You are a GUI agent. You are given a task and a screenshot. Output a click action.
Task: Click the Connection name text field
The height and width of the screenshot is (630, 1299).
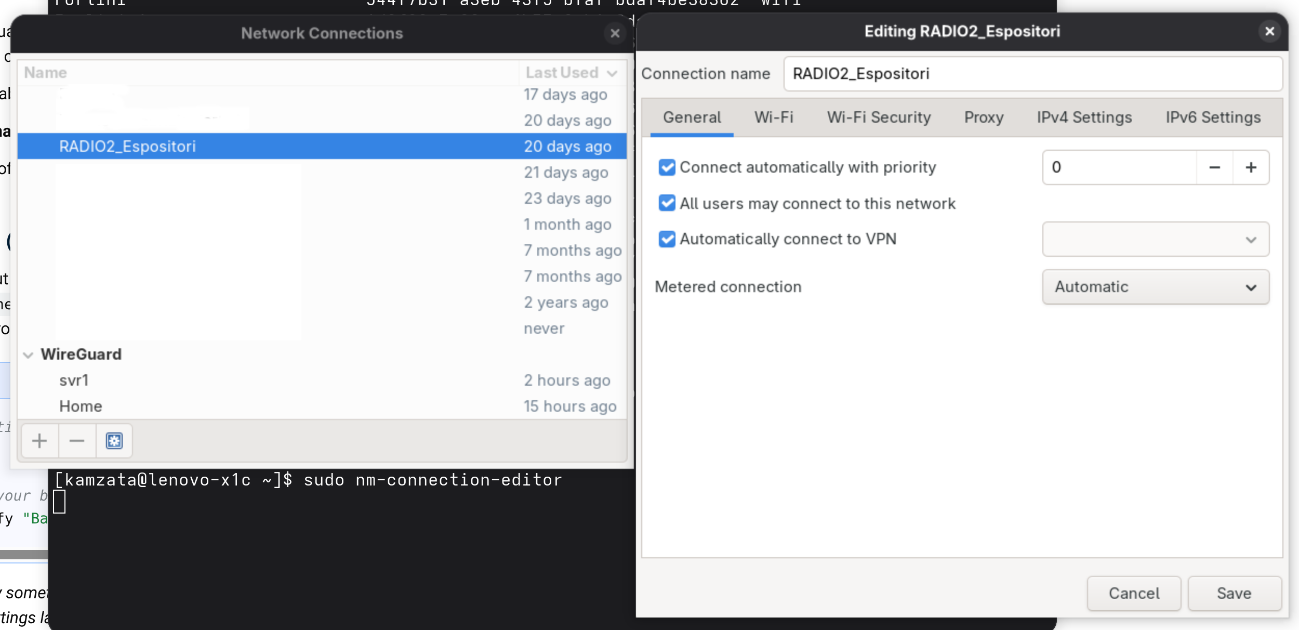[1031, 74]
